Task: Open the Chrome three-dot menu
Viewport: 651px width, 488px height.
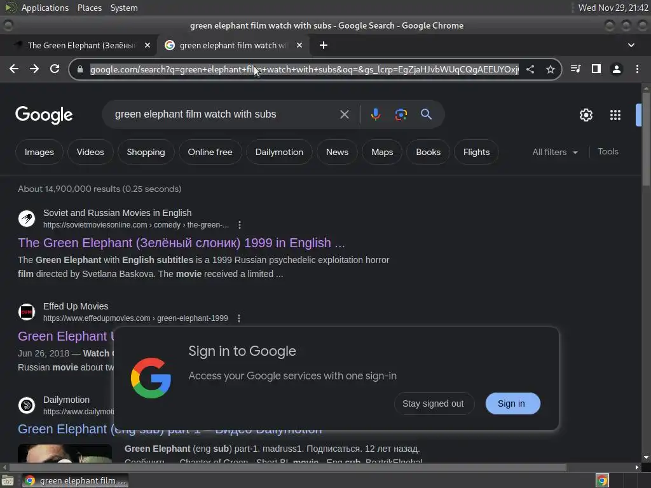Action: click(637, 69)
